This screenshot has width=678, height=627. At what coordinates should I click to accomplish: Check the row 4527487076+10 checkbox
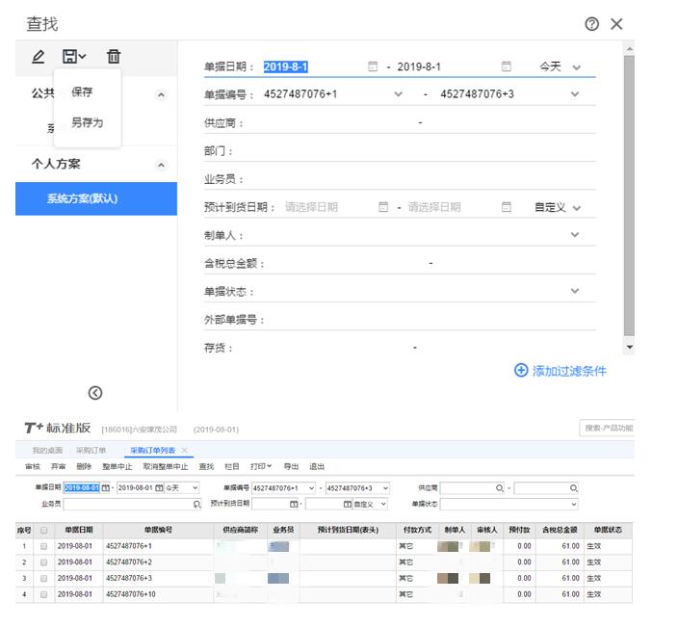[x=43, y=594]
